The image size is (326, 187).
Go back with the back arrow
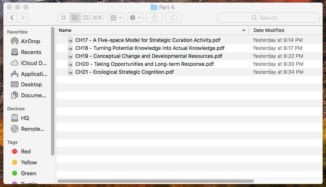12,18
